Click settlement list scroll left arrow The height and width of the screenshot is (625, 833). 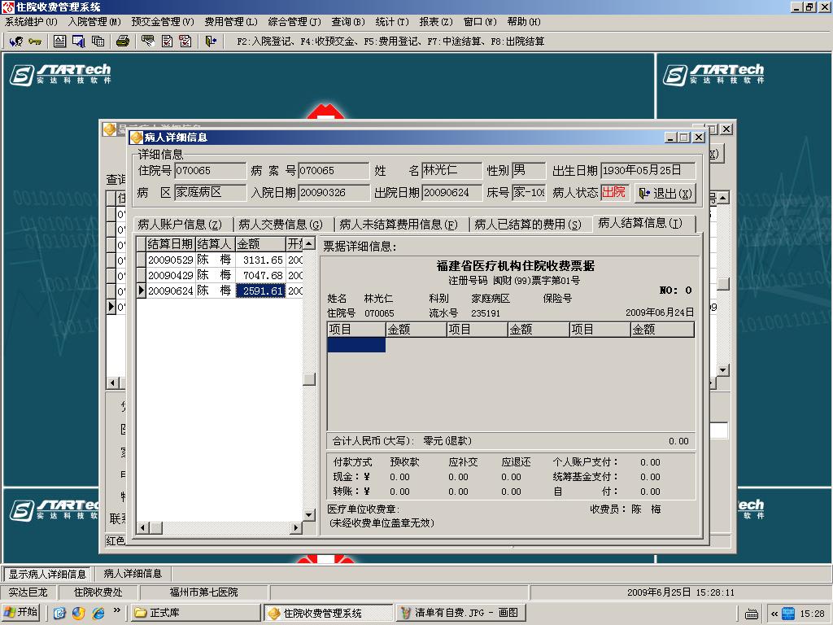[x=142, y=527]
